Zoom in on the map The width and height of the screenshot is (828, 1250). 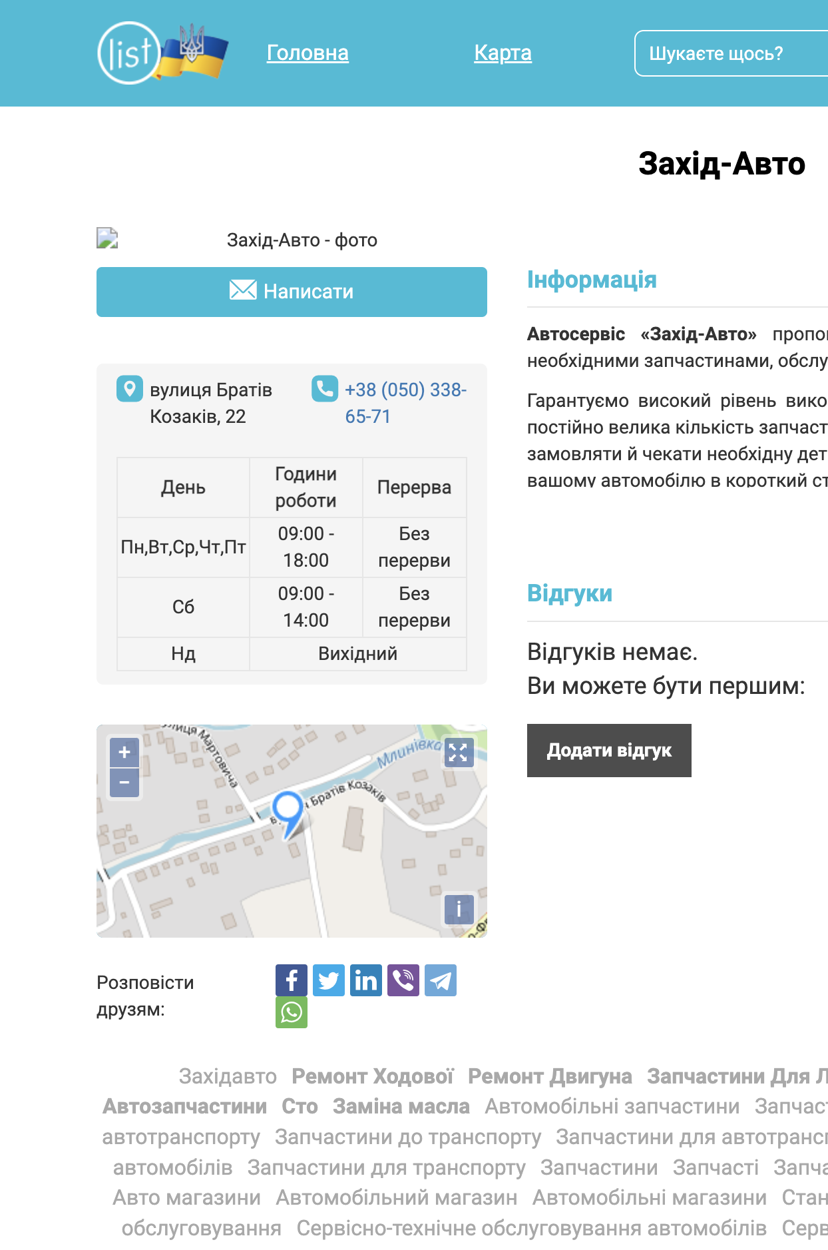pos(124,753)
